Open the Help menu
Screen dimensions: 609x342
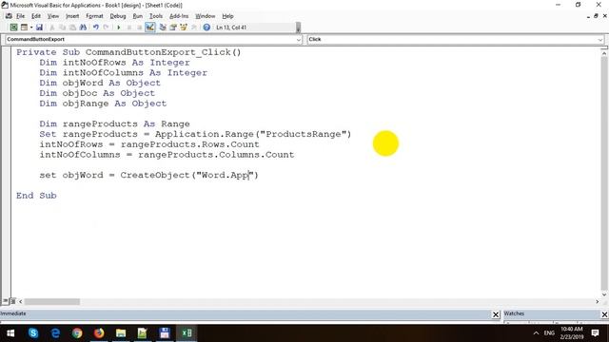pyautogui.click(x=227, y=16)
